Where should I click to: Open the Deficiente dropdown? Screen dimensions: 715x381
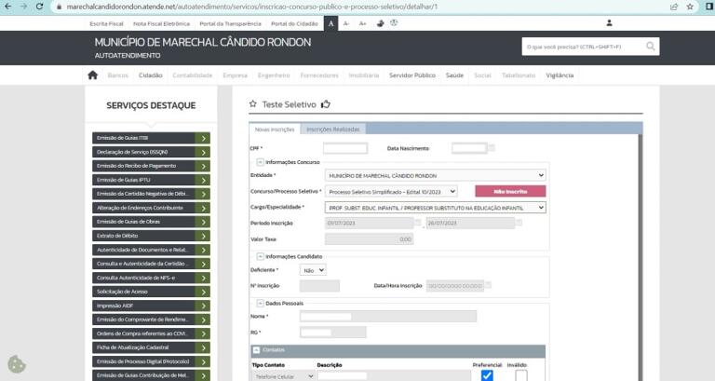click(312, 269)
